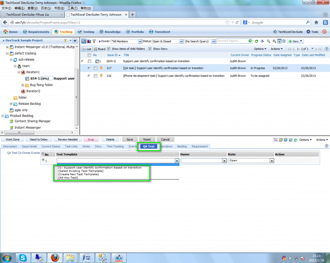Click the Cancel button
This screenshot has width=330, height=263.
pyautogui.click(x=165, y=140)
